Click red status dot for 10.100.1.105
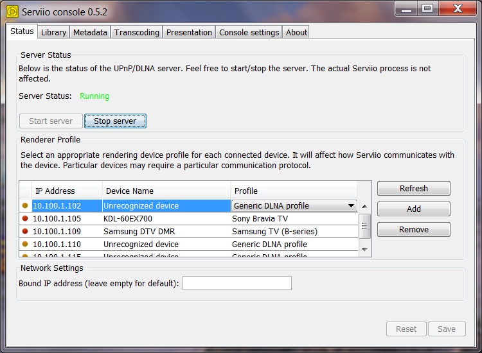 [x=25, y=219]
